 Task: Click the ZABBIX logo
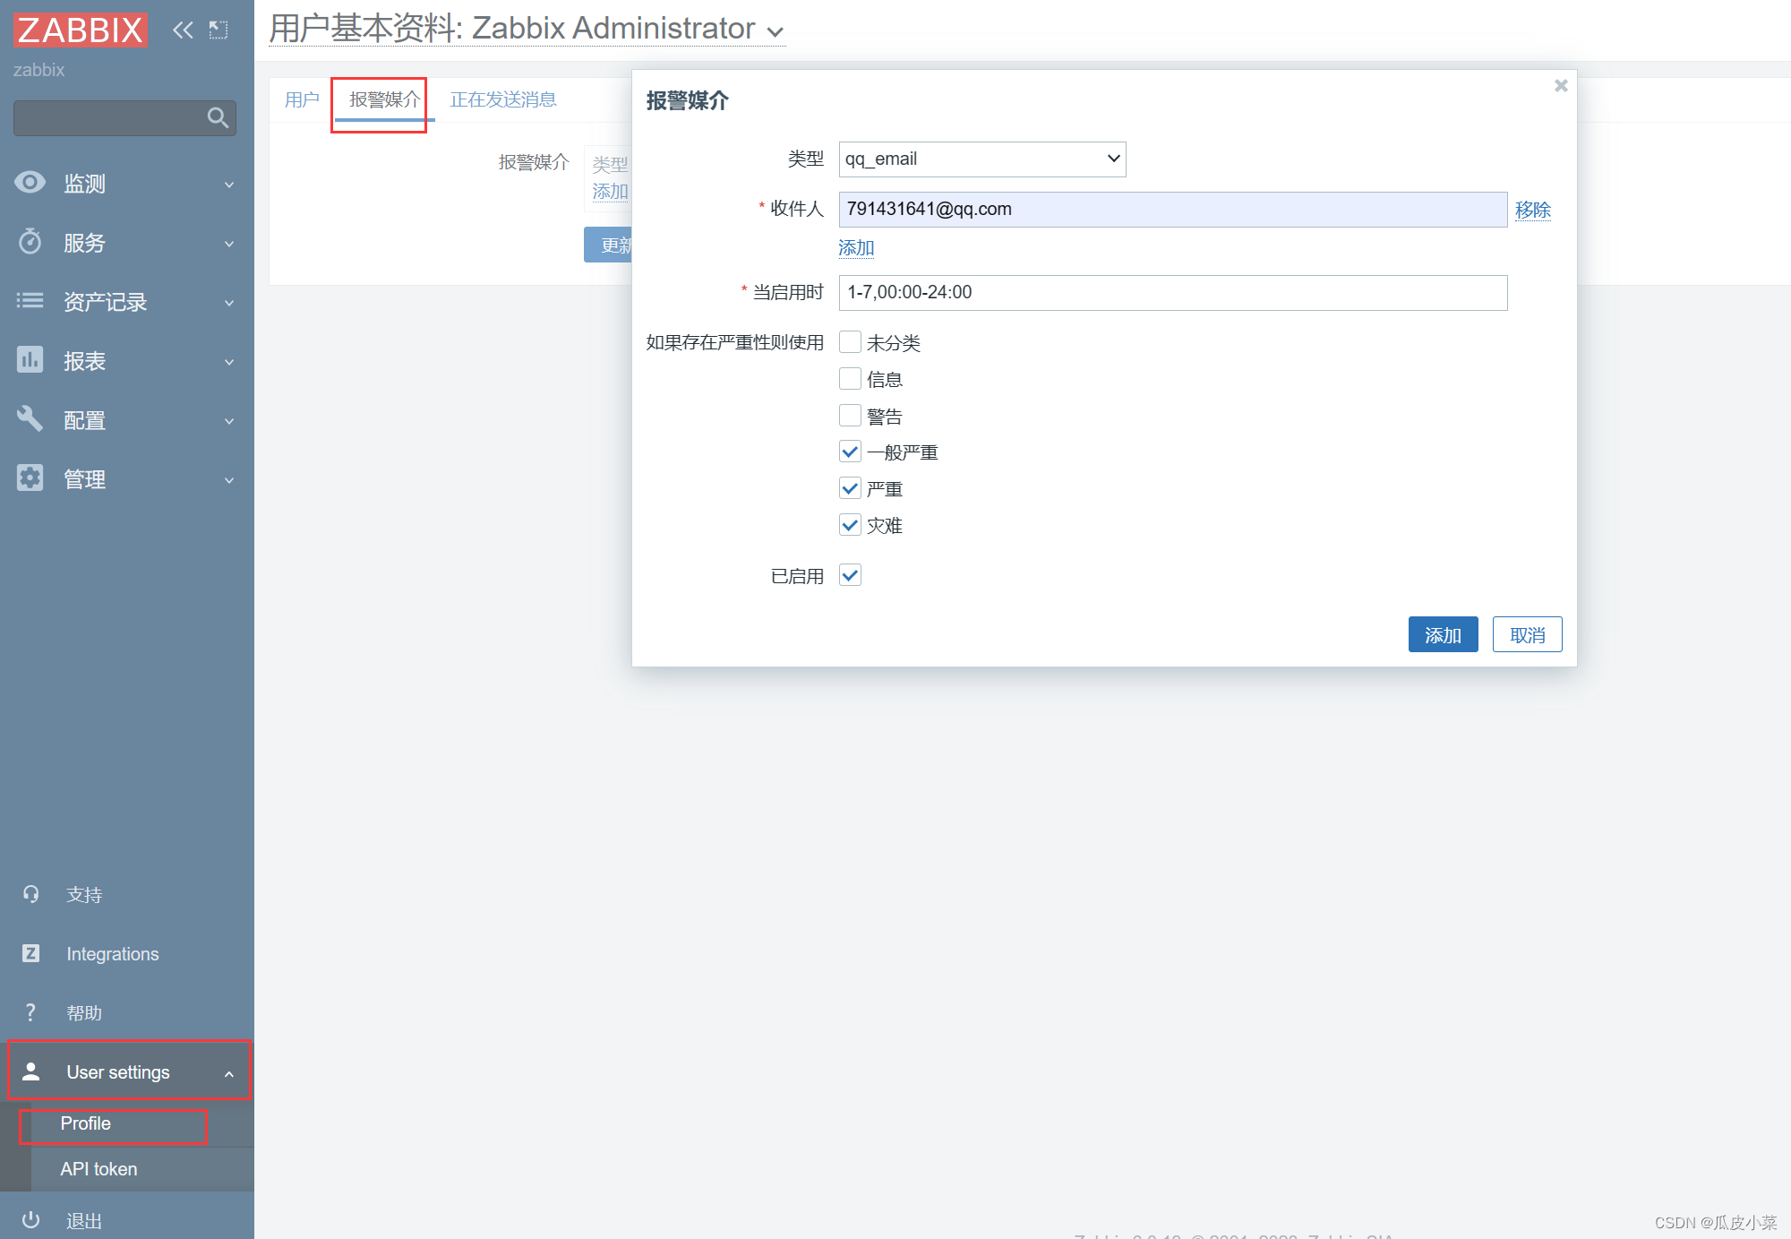[81, 30]
